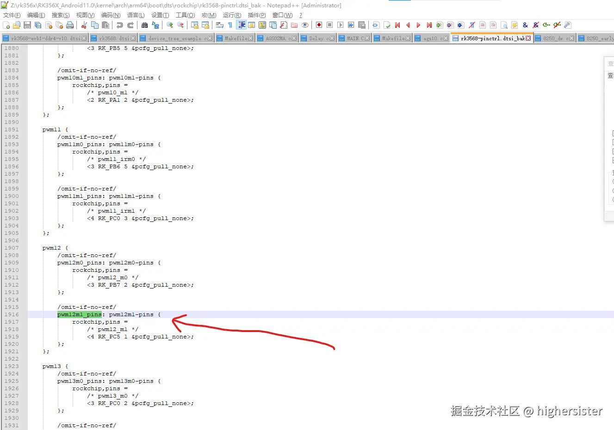Click highlighted pwm12m1_pins label on line 1916
The image size is (614, 430).
[x=80, y=314]
